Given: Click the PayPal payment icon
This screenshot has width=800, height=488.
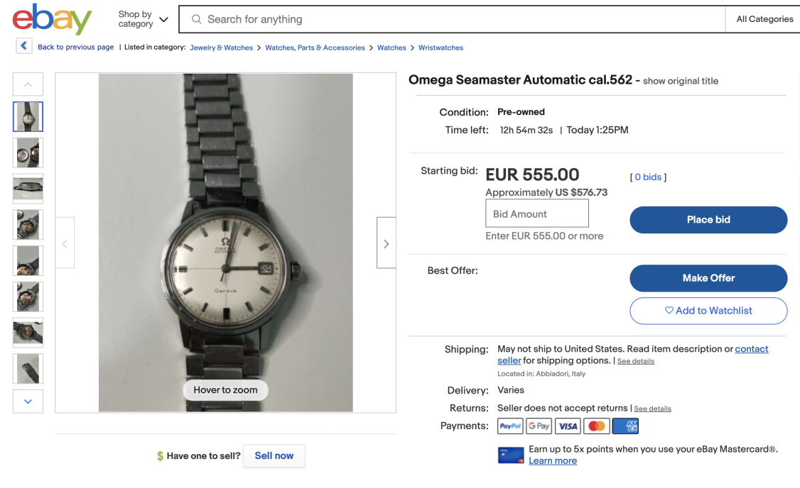Looking at the screenshot, I should click(510, 426).
